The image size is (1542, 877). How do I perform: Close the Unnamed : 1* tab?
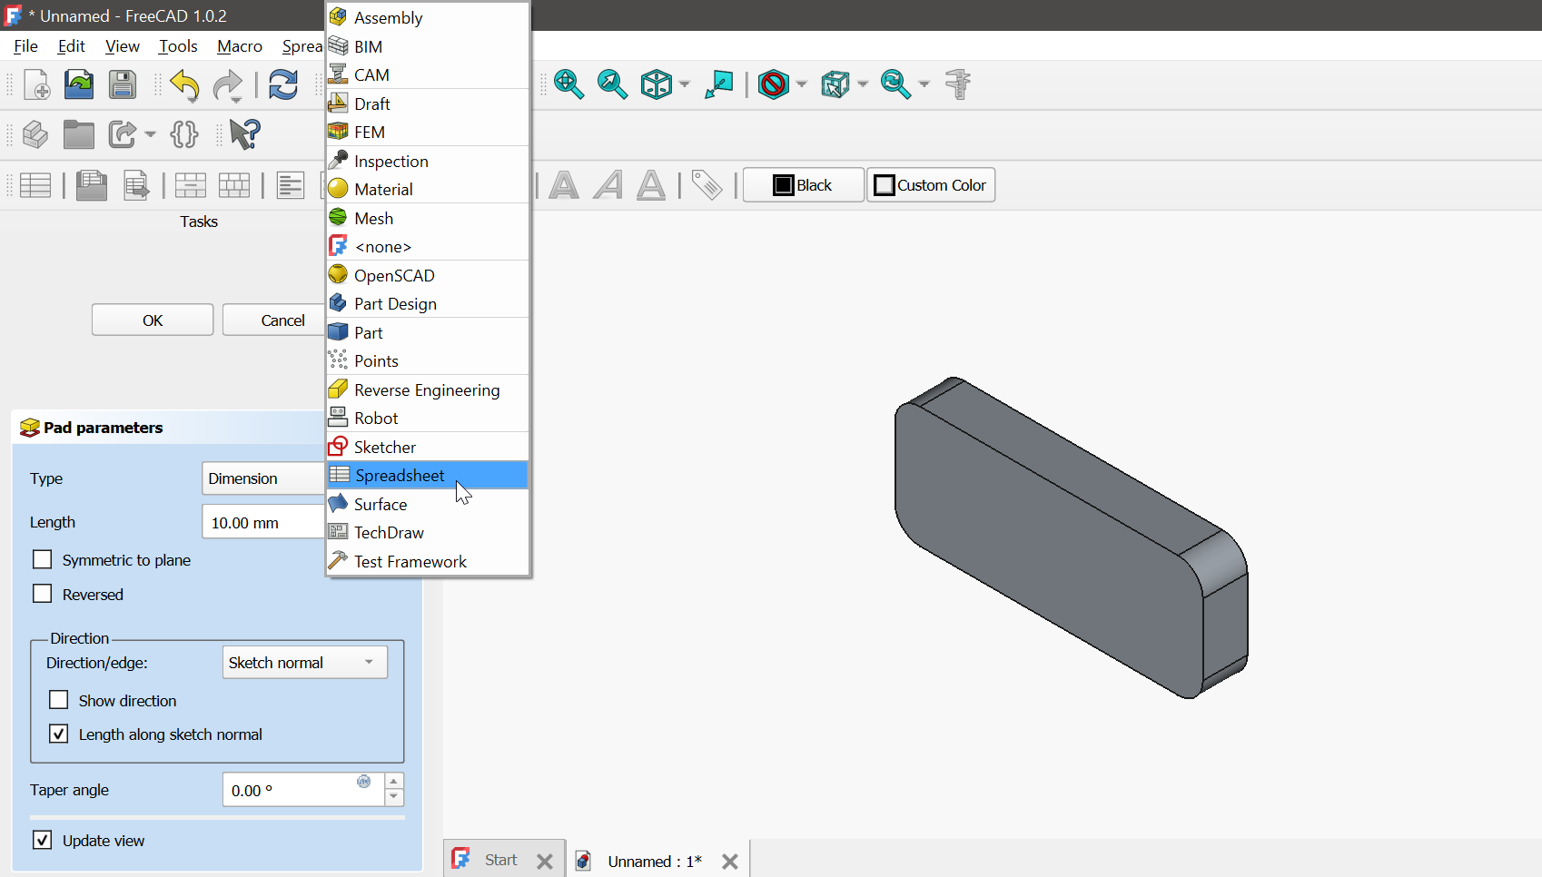point(730,862)
